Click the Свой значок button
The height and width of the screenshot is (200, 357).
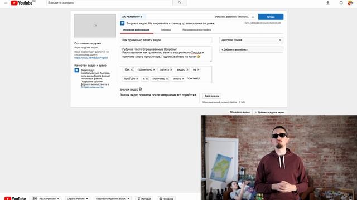212,96
